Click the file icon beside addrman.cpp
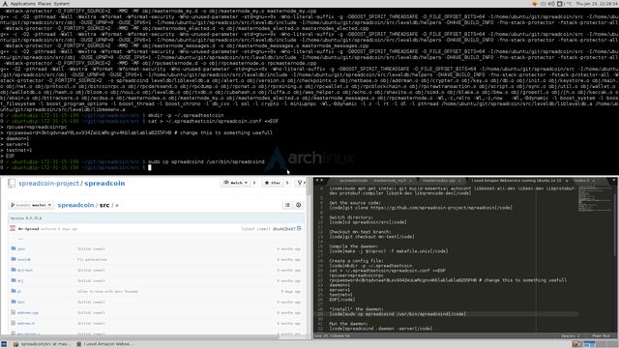 click(x=14, y=312)
